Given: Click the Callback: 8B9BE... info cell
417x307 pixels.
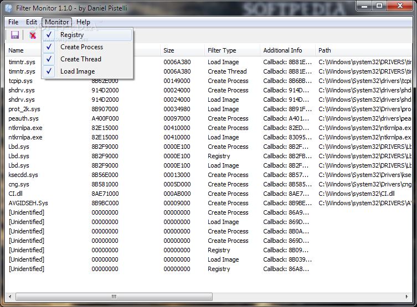Looking at the screenshot, I should [x=287, y=203].
